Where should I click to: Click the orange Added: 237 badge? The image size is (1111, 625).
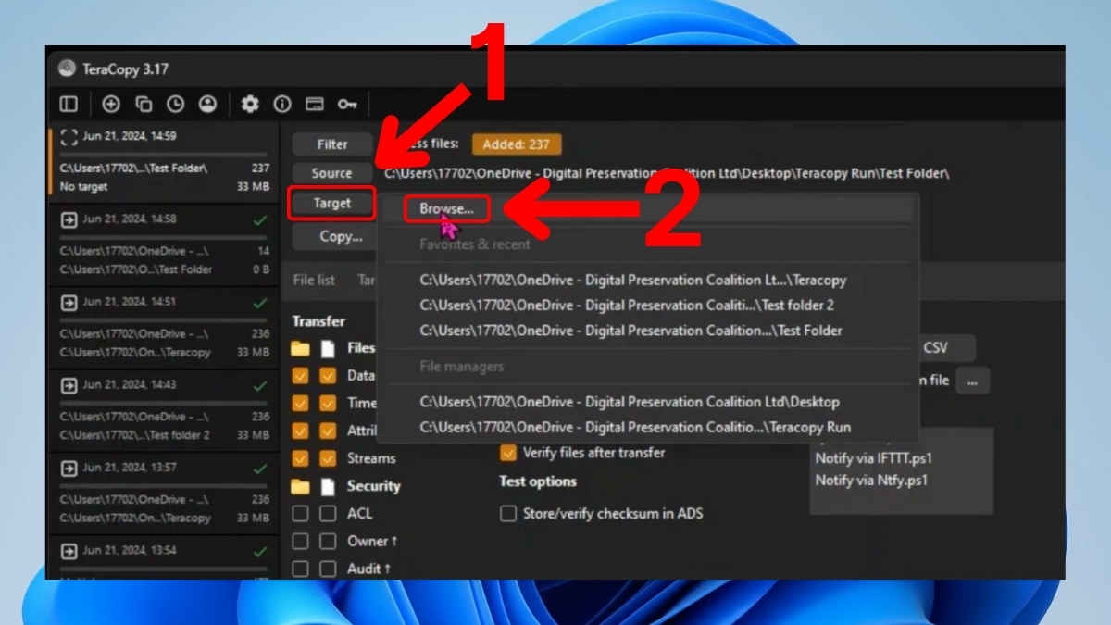click(517, 144)
